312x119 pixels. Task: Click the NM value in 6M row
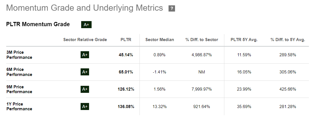pyautogui.click(x=202, y=72)
